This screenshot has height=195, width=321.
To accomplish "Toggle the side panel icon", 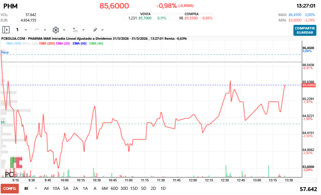I will [x=6, y=30].
